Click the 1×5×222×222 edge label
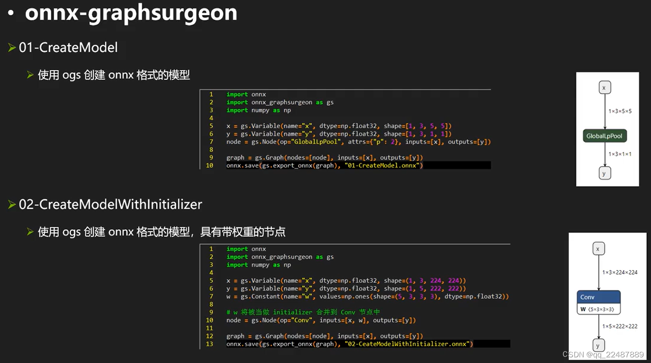 (620, 326)
